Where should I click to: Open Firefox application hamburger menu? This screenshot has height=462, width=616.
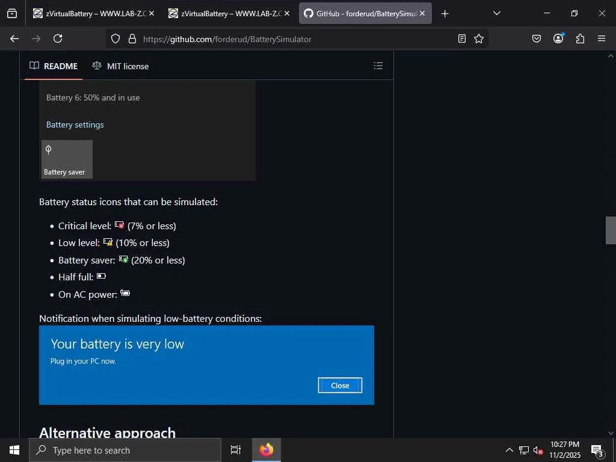point(602,38)
